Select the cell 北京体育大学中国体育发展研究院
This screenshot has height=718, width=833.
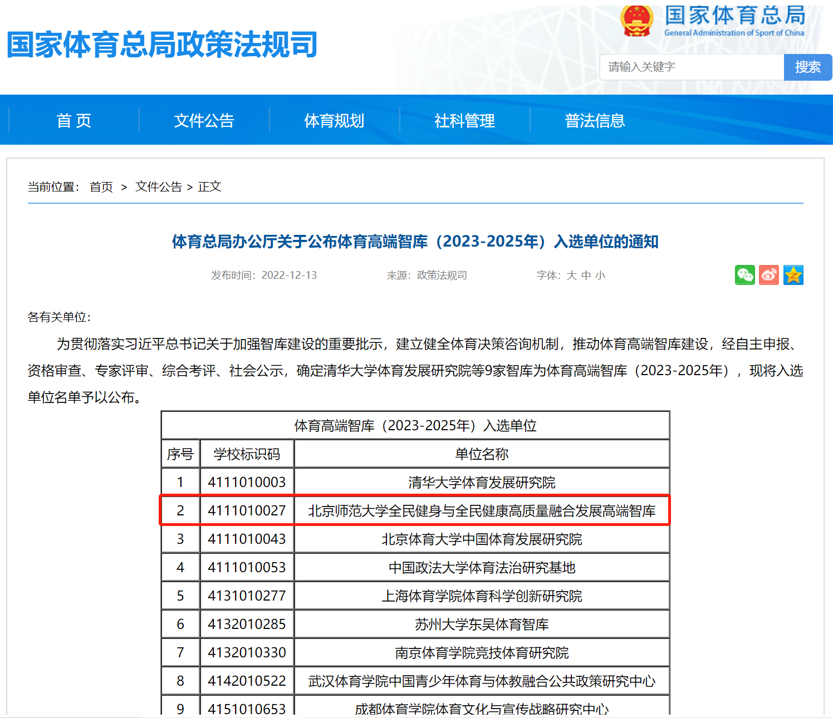482,539
